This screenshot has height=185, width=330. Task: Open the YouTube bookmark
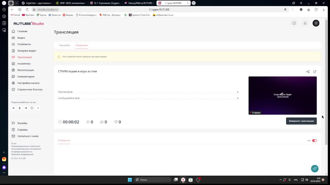click(28, 15)
